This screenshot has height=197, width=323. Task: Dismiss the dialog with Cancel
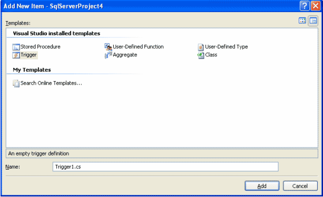pos(300,186)
